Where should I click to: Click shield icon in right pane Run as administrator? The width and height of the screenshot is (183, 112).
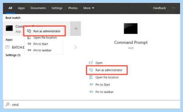click(91, 70)
